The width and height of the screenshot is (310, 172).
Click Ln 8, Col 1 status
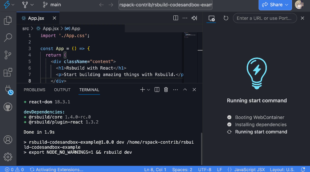click(x=155, y=169)
